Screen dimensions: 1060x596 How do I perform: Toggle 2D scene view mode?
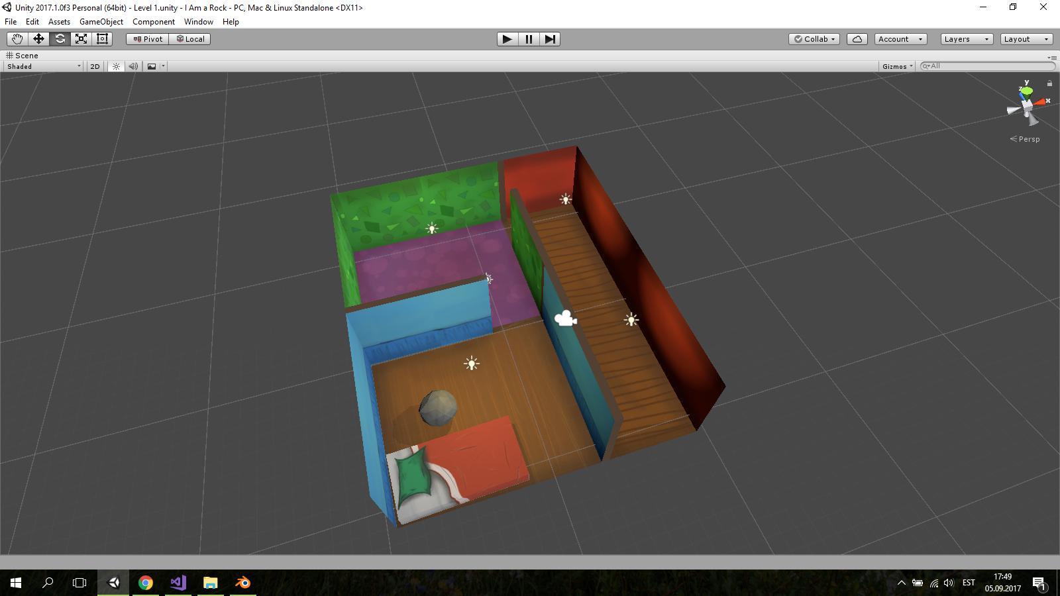tap(95, 66)
